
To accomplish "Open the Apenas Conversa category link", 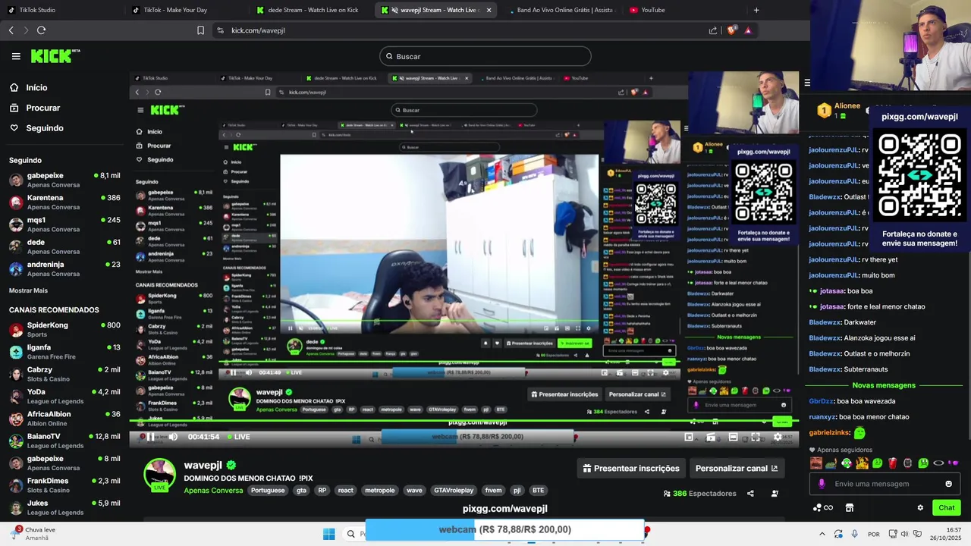I will pyautogui.click(x=213, y=491).
